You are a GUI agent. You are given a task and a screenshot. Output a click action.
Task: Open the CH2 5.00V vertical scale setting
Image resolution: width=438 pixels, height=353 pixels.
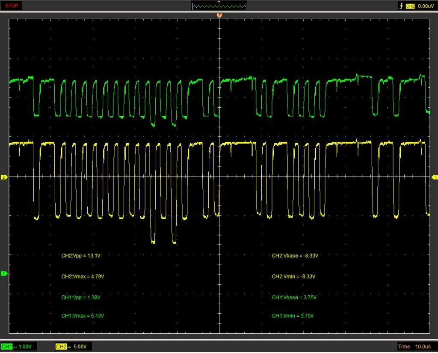pyautogui.click(x=80, y=346)
